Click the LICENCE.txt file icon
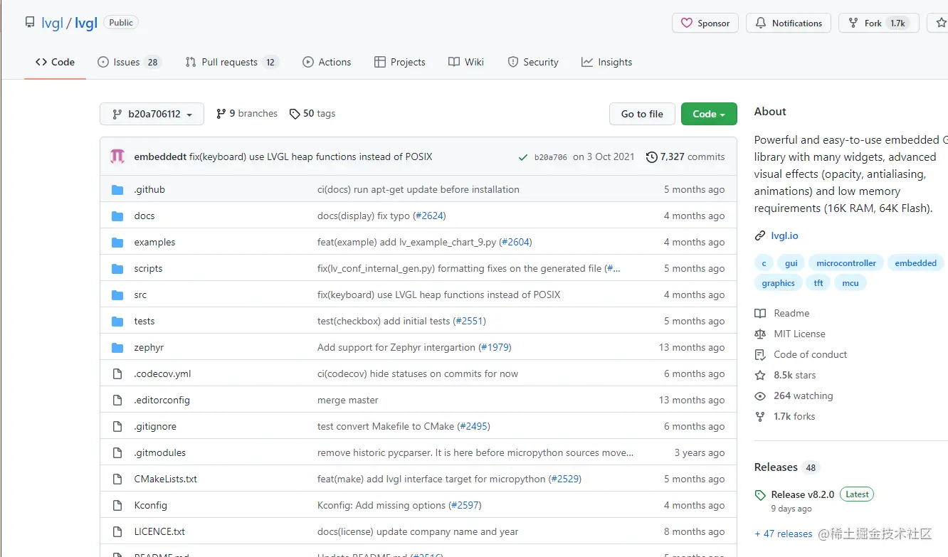The width and height of the screenshot is (948, 557). (117, 532)
